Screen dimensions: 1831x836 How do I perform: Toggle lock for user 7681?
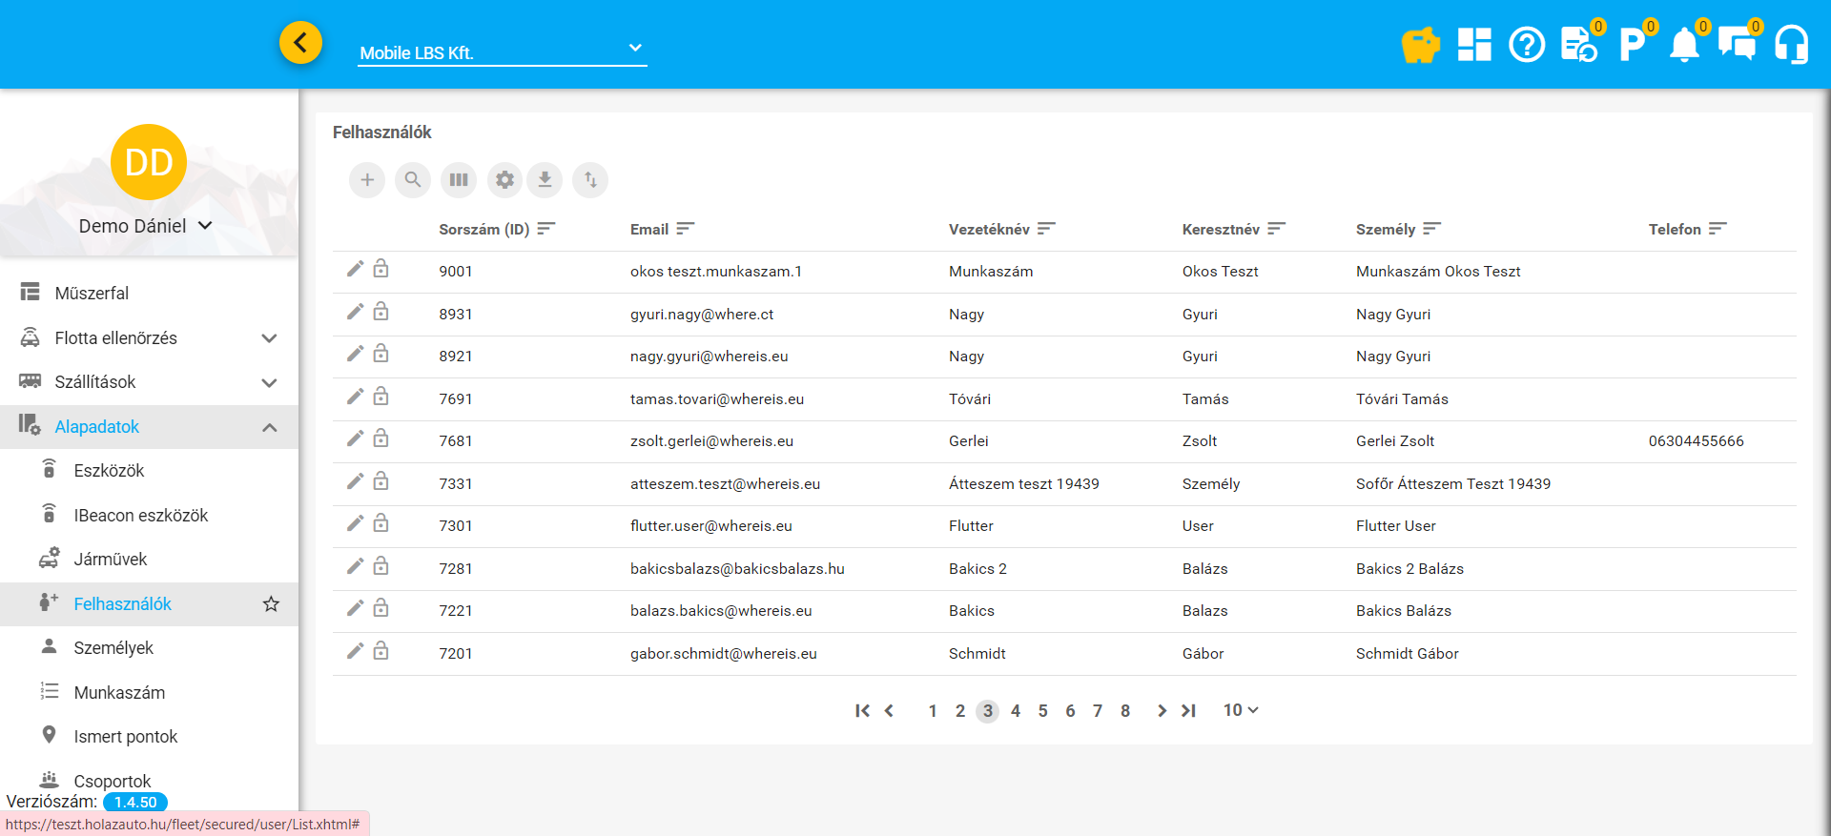click(x=381, y=438)
